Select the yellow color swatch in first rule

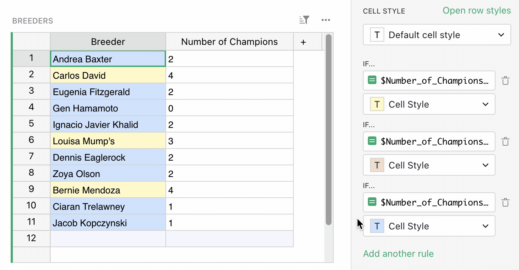pyautogui.click(x=377, y=104)
